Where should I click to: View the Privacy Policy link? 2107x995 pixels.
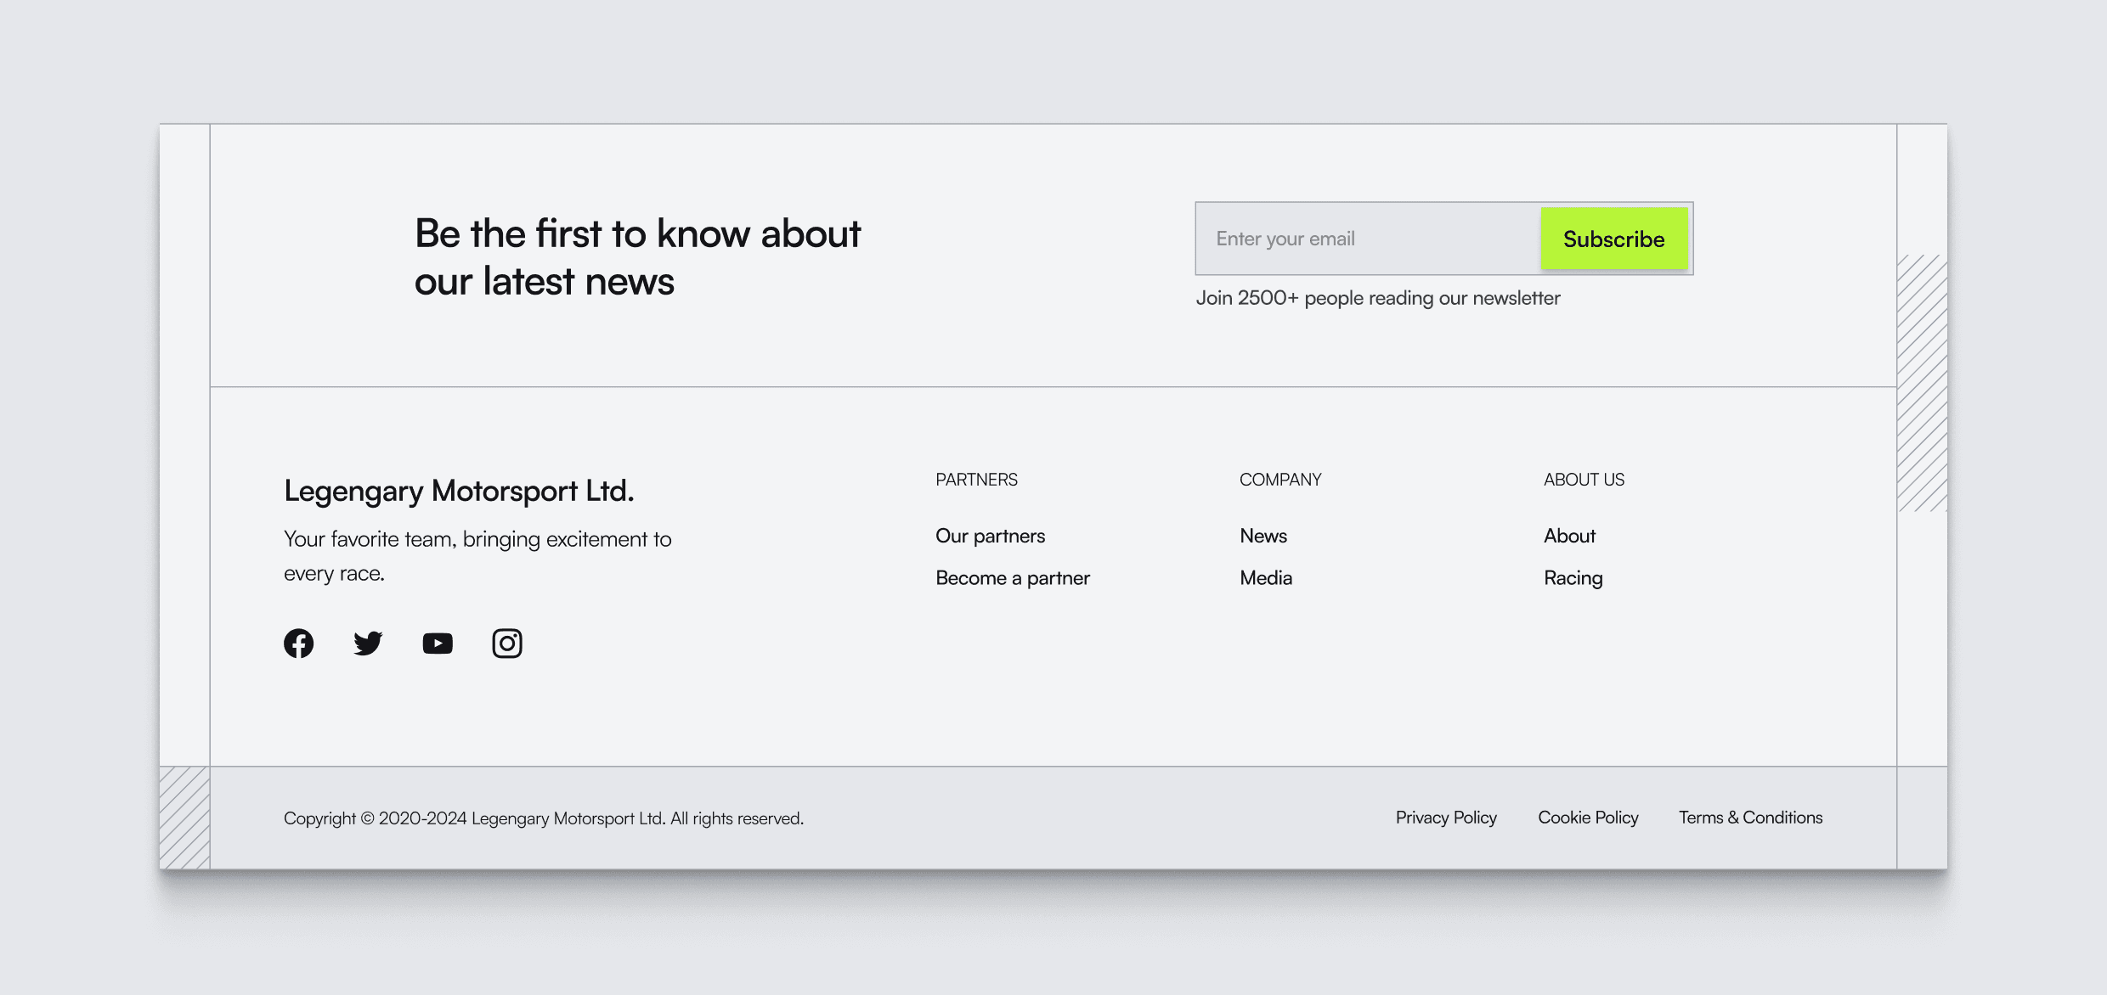pos(1445,818)
